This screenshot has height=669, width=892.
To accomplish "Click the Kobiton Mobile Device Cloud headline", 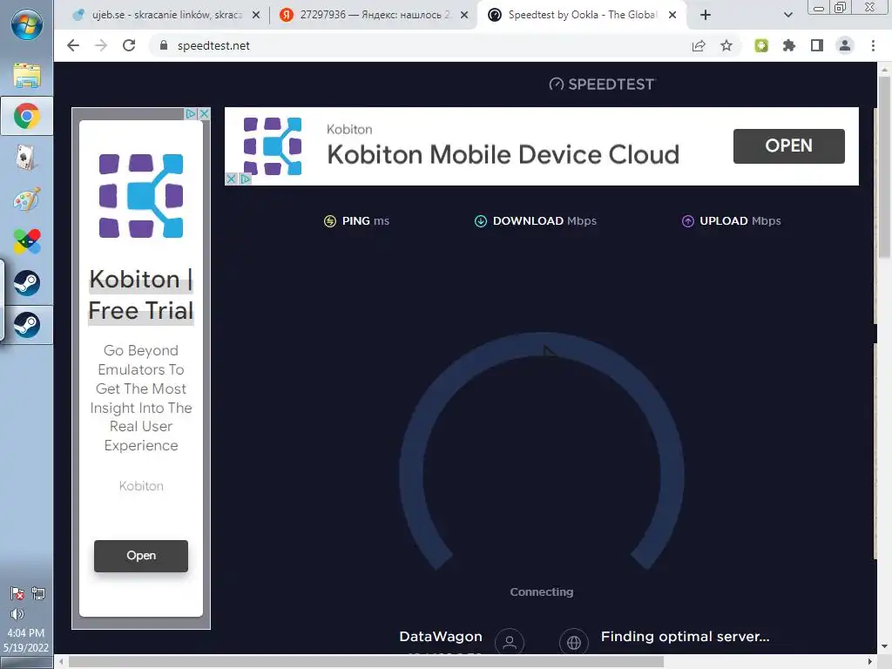I will pyautogui.click(x=503, y=154).
